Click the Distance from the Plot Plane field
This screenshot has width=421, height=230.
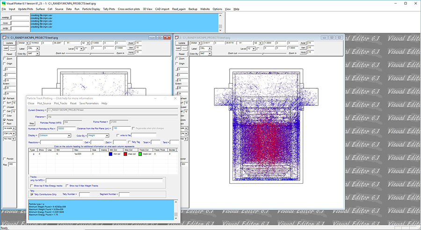click(122, 129)
